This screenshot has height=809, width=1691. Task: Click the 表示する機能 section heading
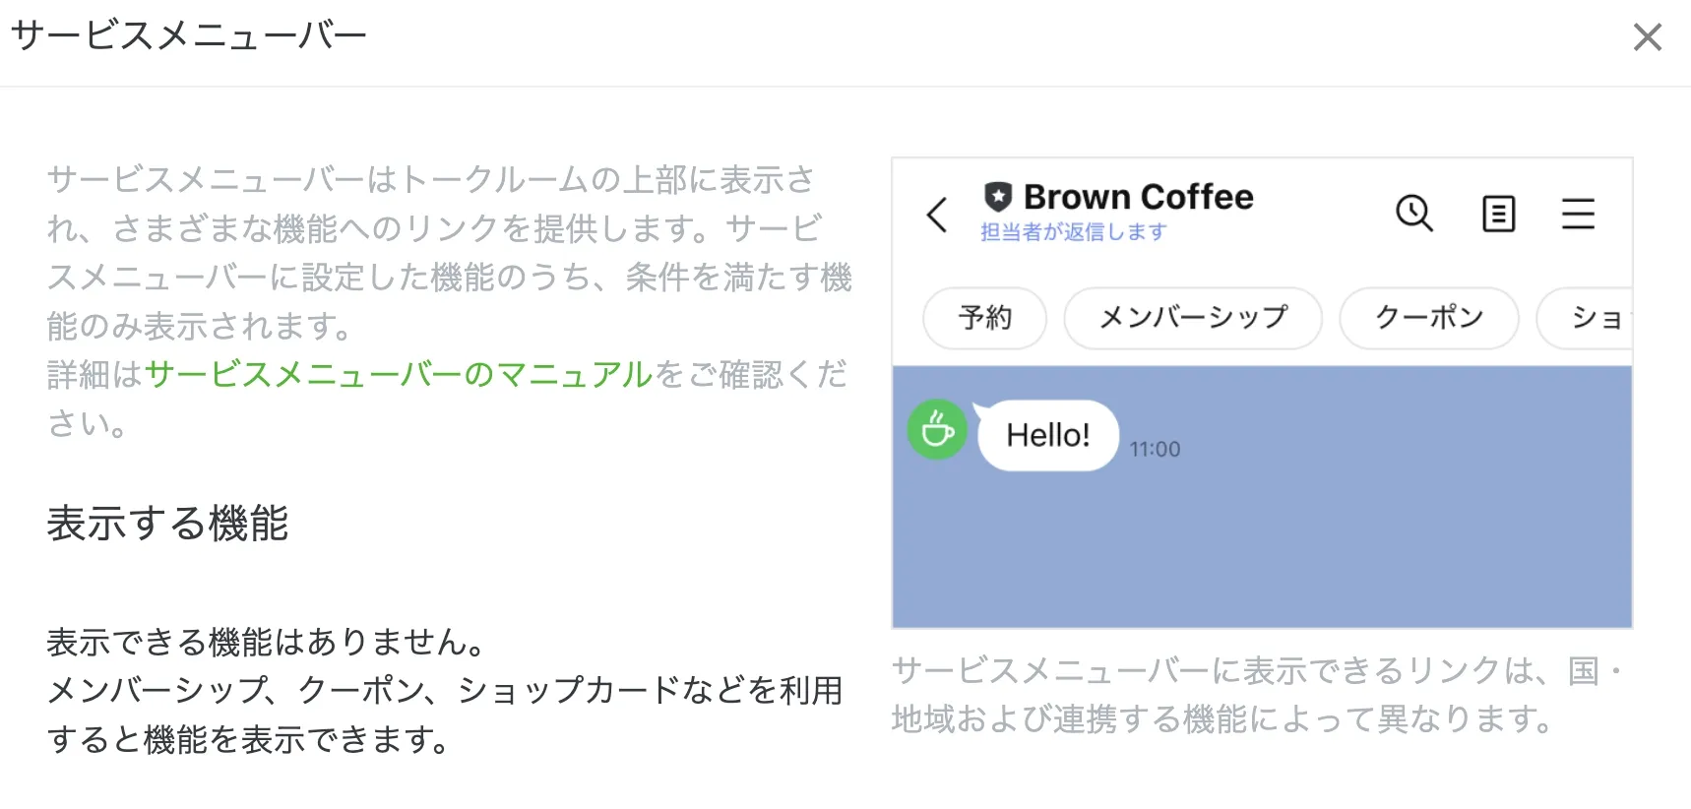click(x=167, y=524)
